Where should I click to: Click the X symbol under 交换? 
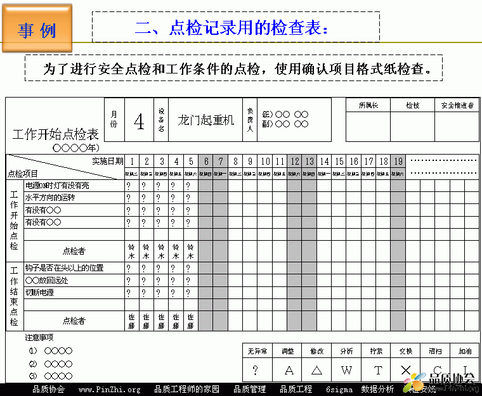click(406, 370)
